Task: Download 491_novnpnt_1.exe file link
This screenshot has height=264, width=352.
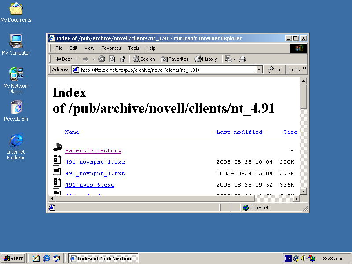Action: 95,162
